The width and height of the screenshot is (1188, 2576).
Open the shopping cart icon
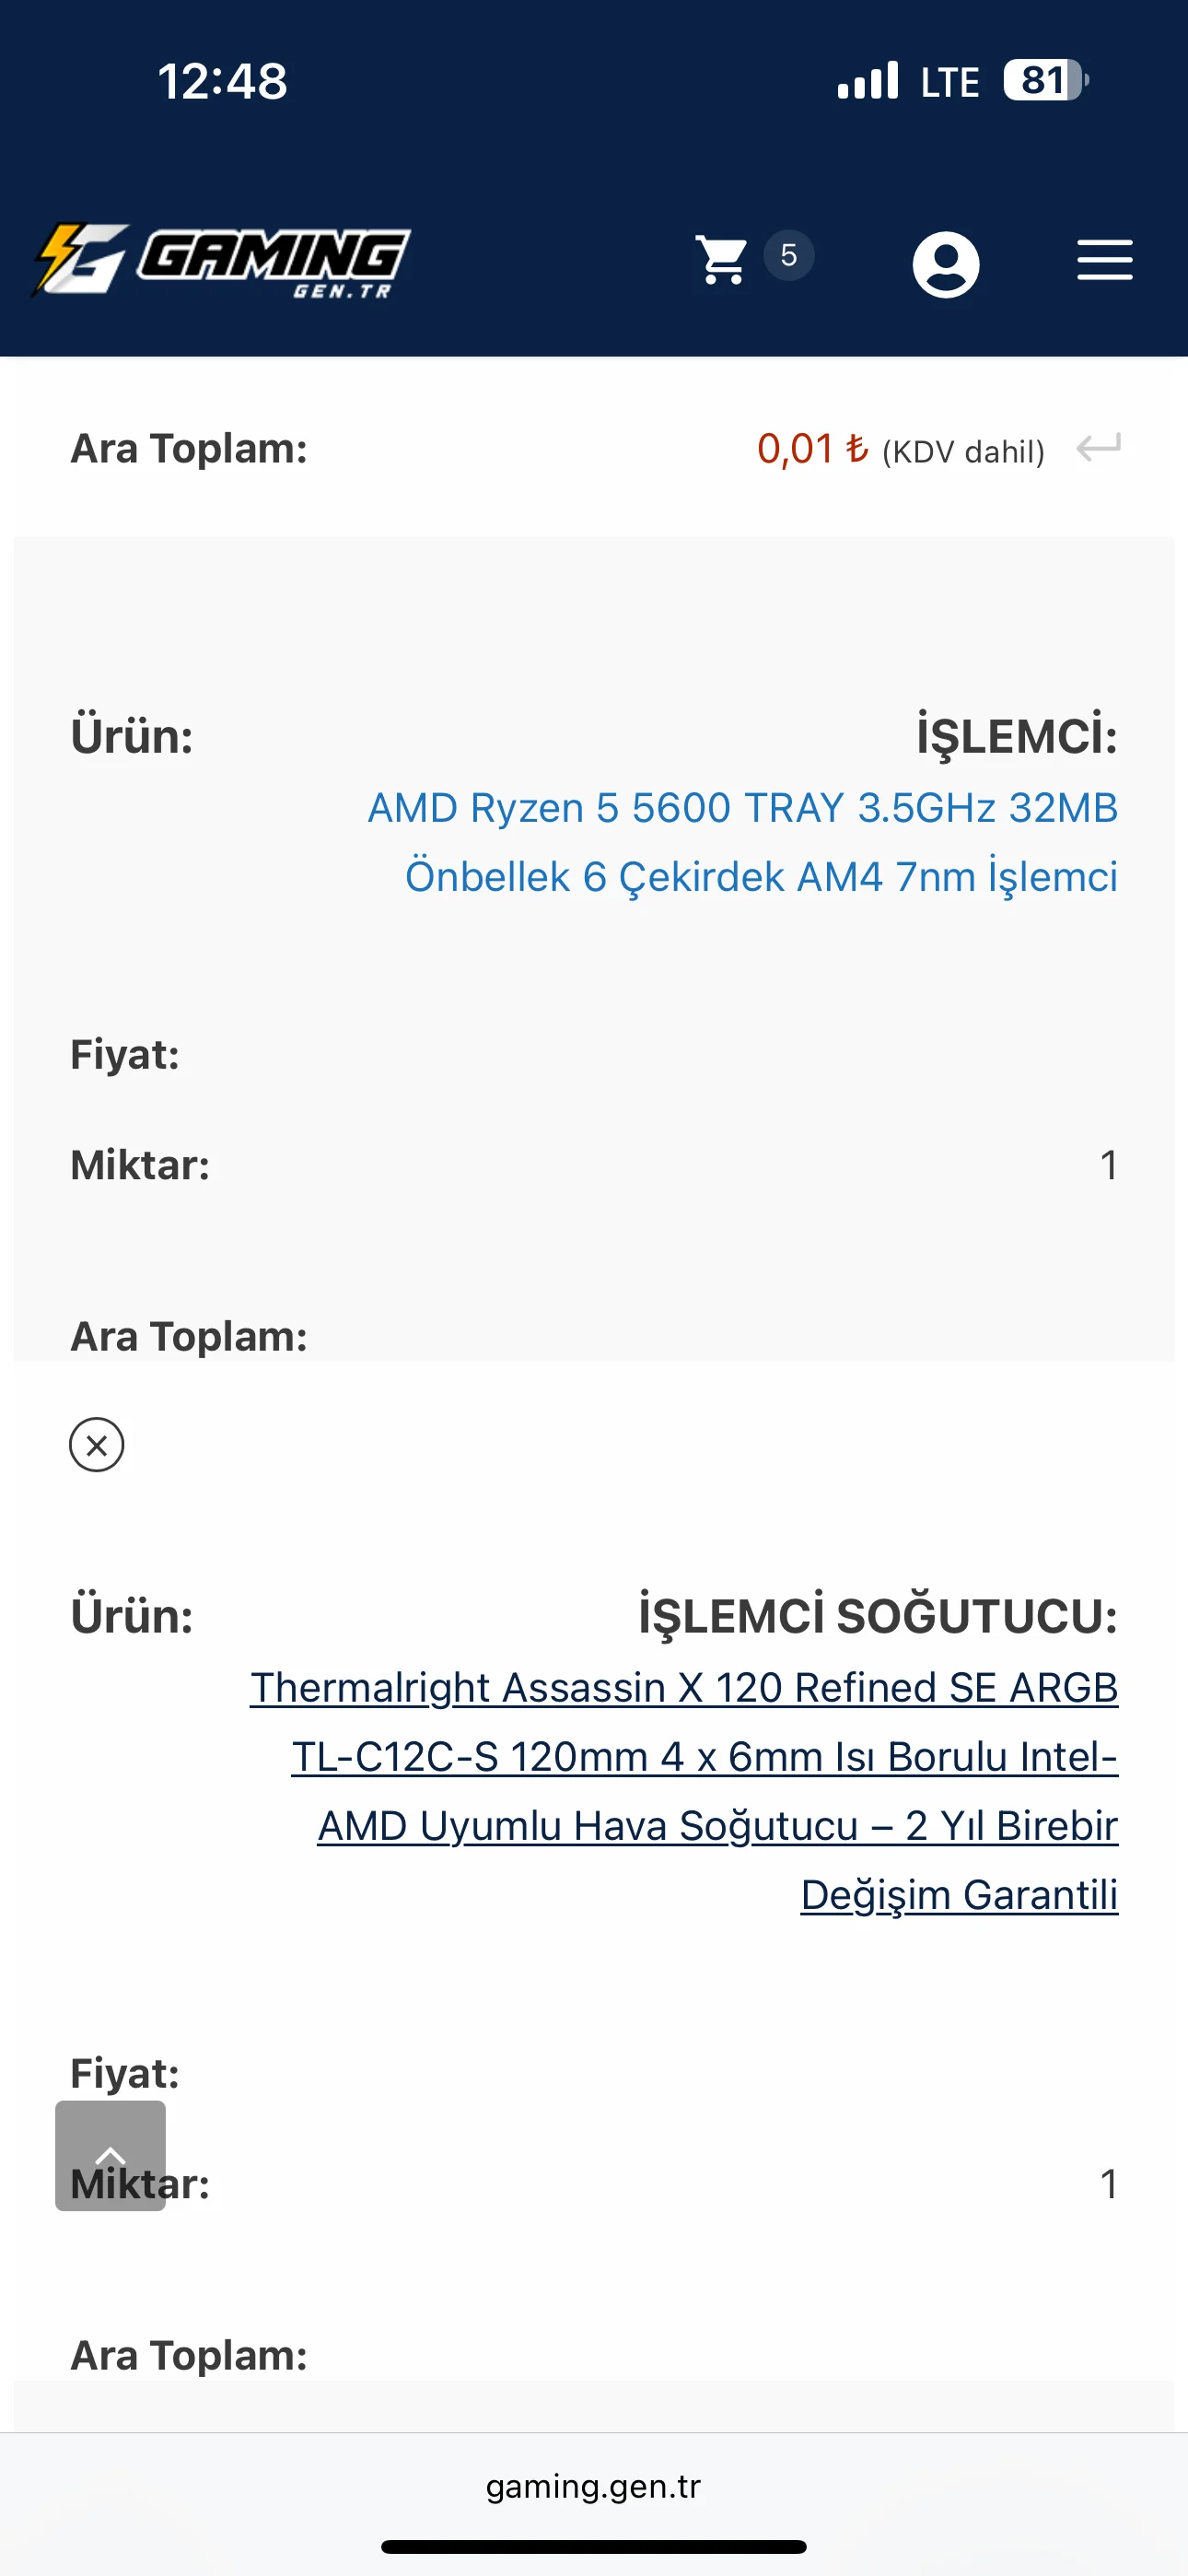pyautogui.click(x=721, y=260)
